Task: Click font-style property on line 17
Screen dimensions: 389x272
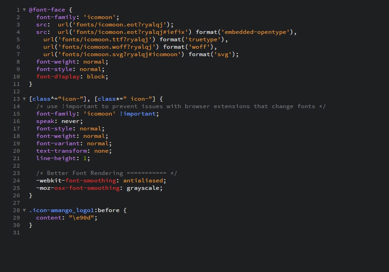Action: click(54, 129)
